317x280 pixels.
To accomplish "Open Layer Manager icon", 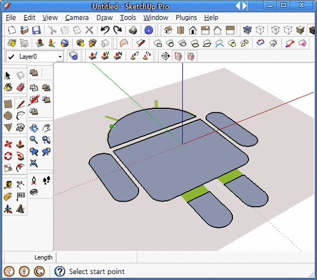I will click(x=73, y=56).
